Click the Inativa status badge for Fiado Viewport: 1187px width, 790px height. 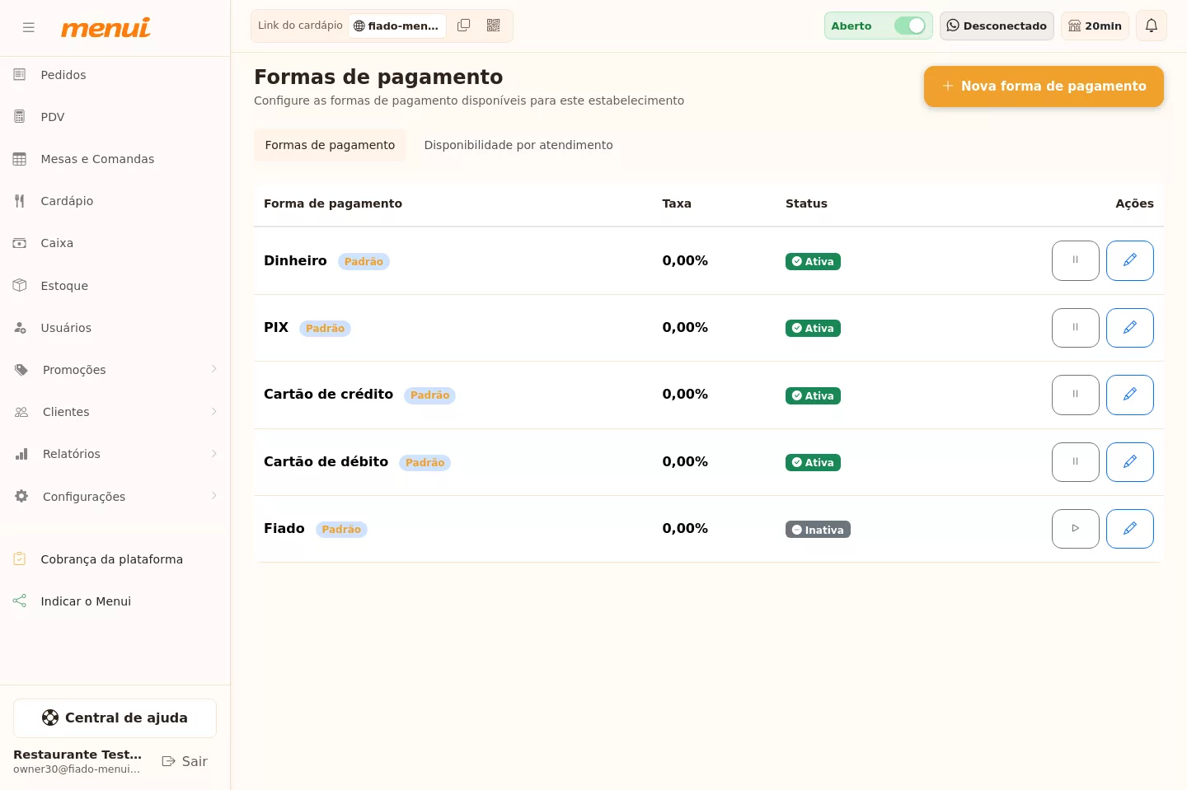pyautogui.click(x=818, y=530)
